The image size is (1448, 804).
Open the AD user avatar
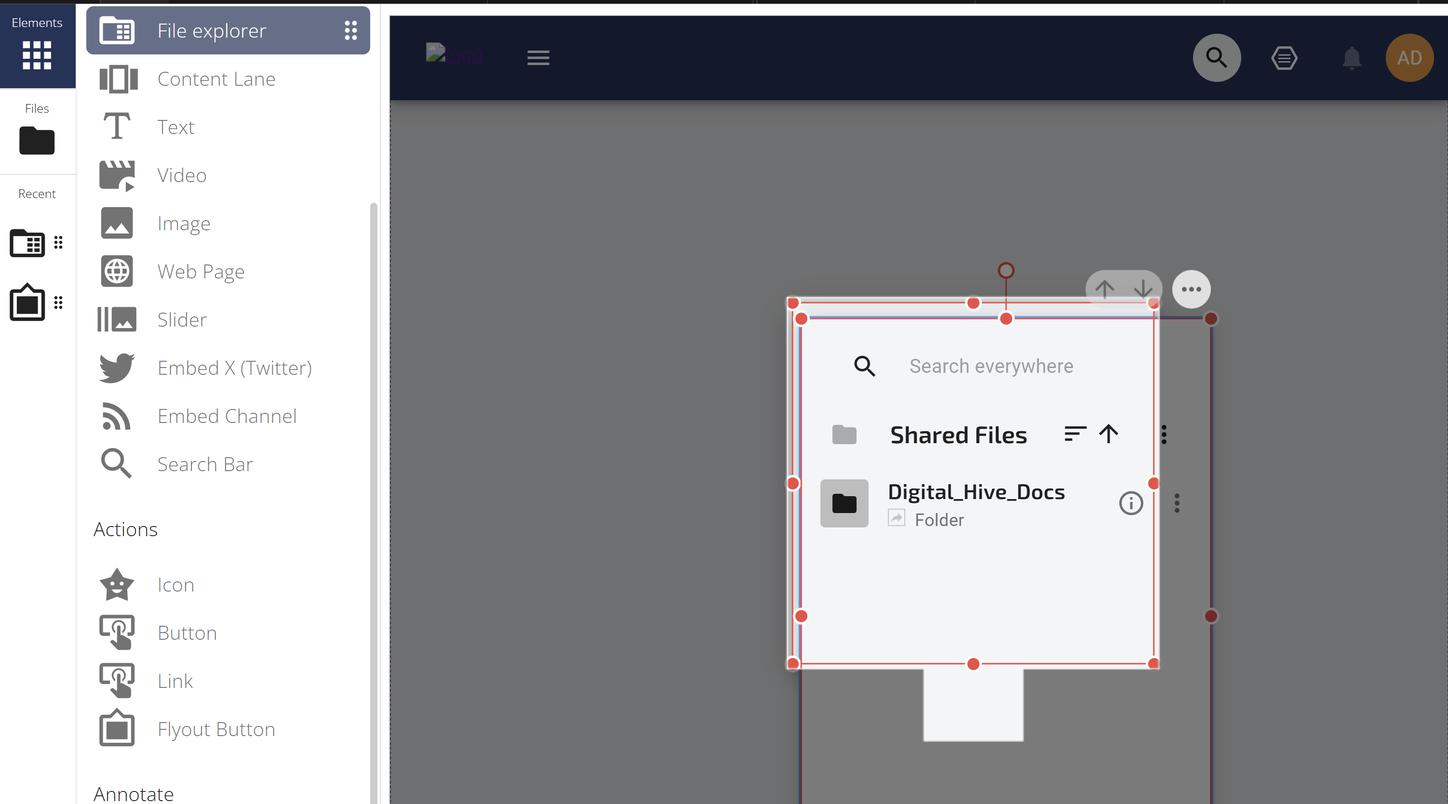click(x=1409, y=58)
